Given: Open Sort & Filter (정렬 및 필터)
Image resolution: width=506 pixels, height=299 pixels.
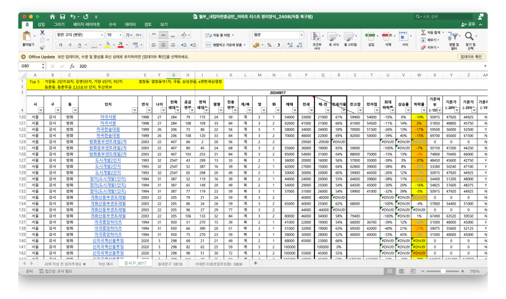Looking at the screenshot, I should pyautogui.click(x=453, y=41).
